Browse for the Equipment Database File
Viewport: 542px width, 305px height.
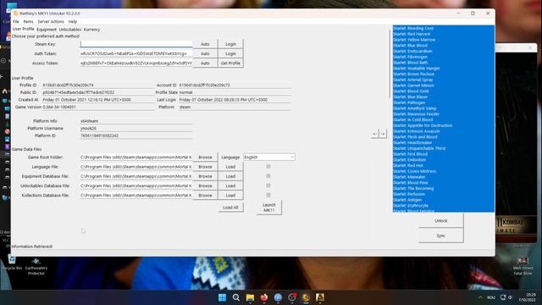[205, 176]
